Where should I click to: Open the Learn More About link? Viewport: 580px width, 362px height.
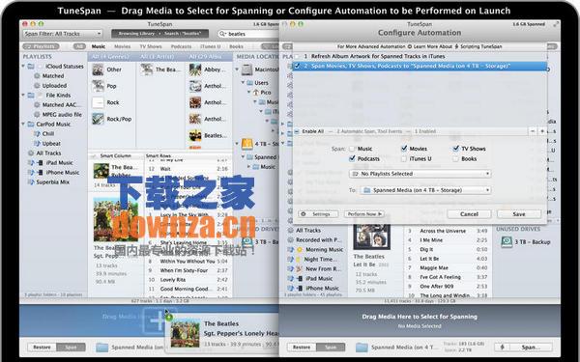click(430, 46)
